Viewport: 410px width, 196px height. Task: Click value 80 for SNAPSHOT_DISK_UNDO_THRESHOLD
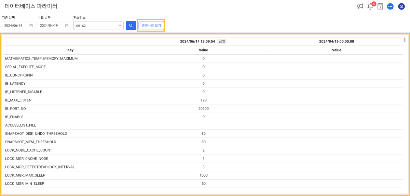click(204, 133)
